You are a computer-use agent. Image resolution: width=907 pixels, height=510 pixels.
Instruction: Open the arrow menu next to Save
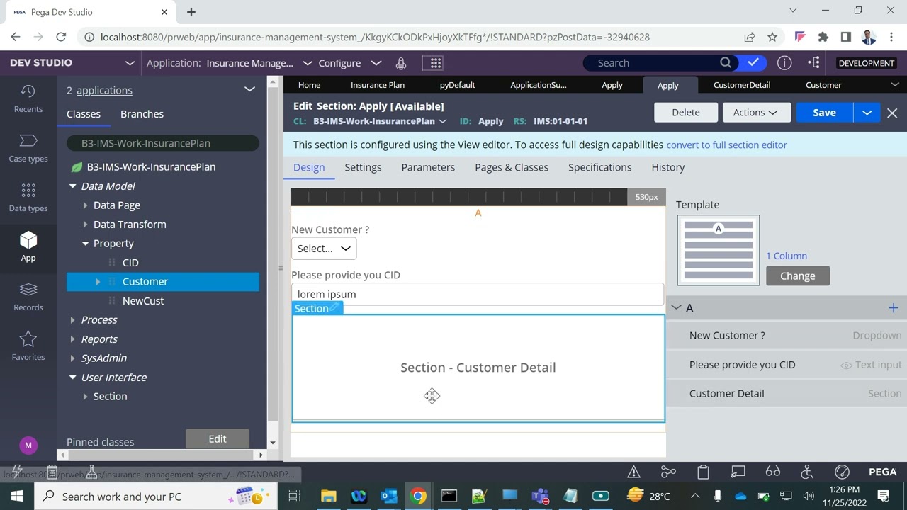coord(867,113)
